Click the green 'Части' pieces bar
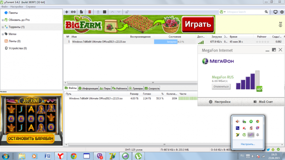Viewport: 285px width, 160px height. [x=188, y=98]
